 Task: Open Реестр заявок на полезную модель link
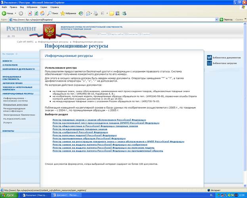coord(103,148)
